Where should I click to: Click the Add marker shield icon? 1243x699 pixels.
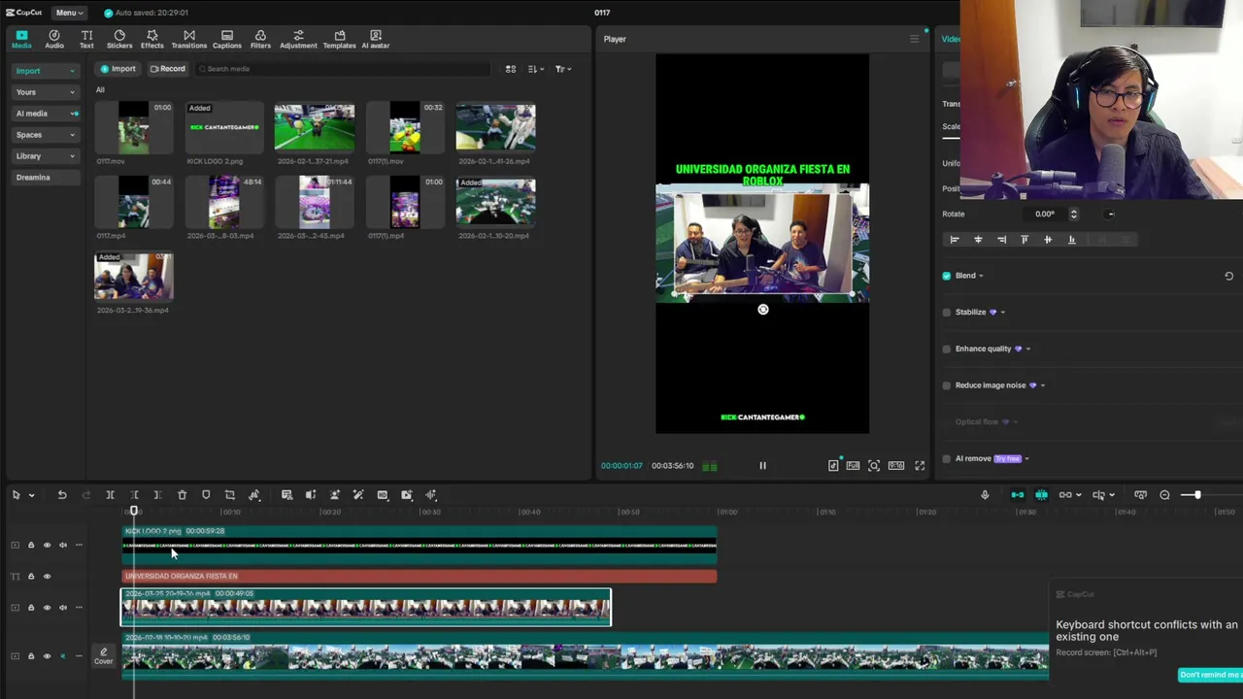(206, 495)
